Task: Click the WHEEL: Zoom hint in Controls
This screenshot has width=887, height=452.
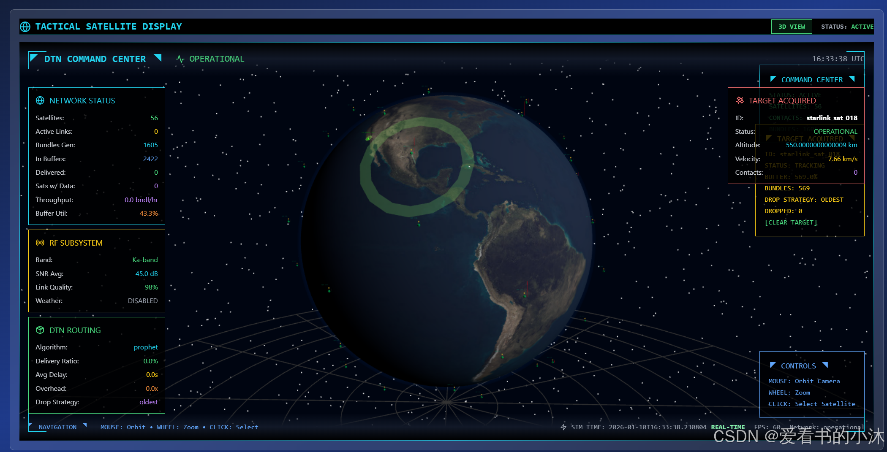Action: [789, 392]
